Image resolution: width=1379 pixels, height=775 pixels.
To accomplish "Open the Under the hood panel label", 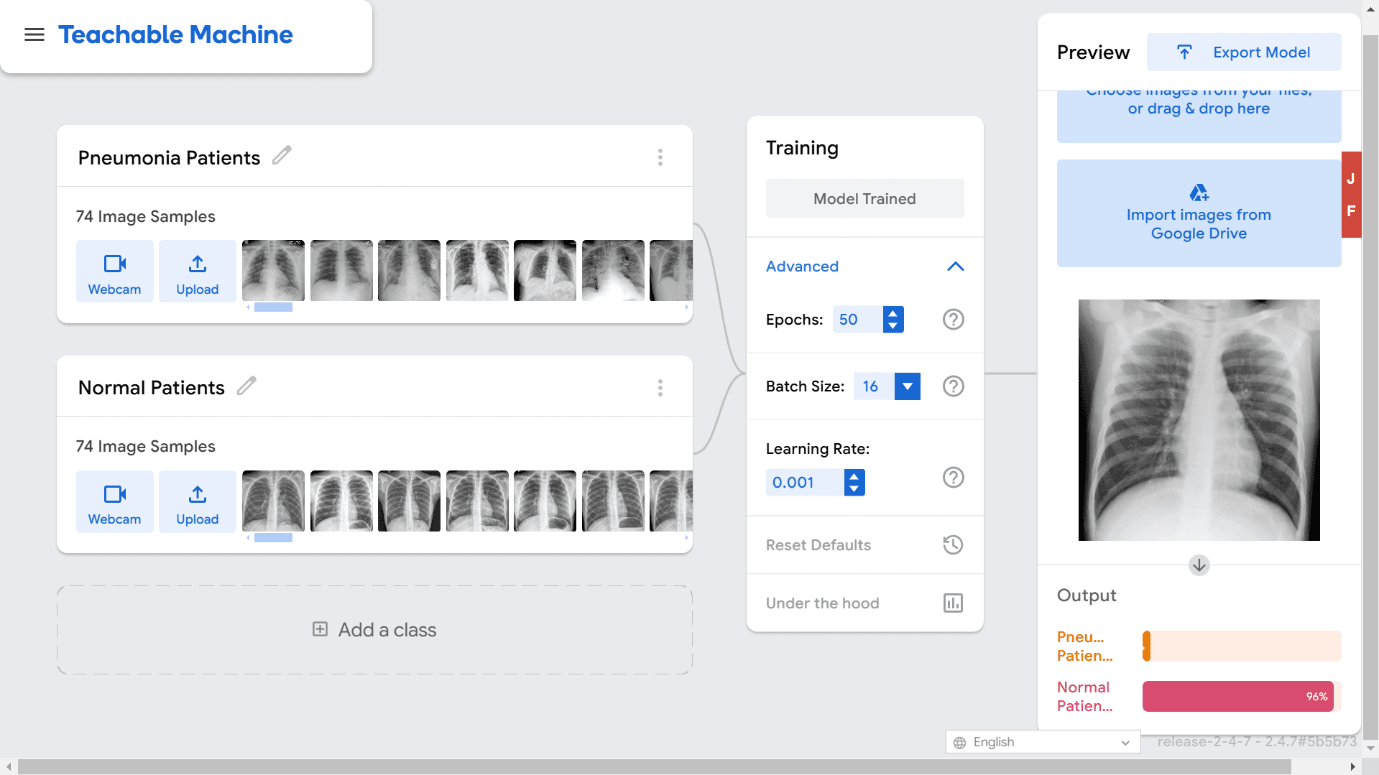I will point(822,603).
